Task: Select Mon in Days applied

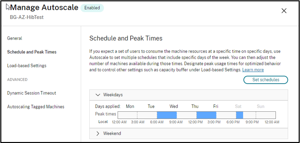Action: point(130,106)
